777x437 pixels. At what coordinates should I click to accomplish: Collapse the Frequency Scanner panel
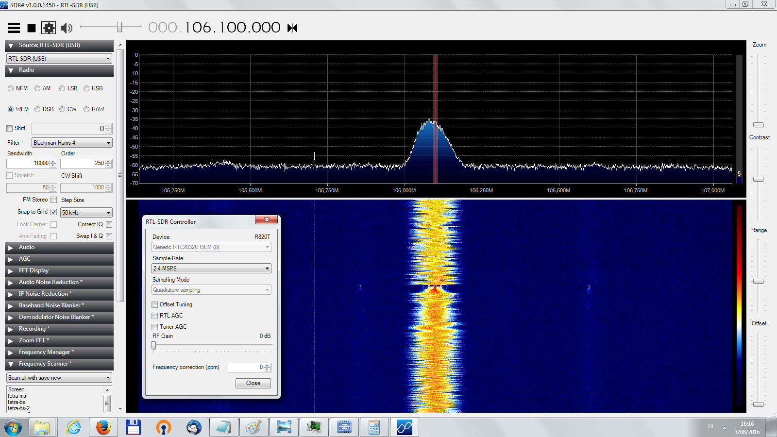(45, 364)
